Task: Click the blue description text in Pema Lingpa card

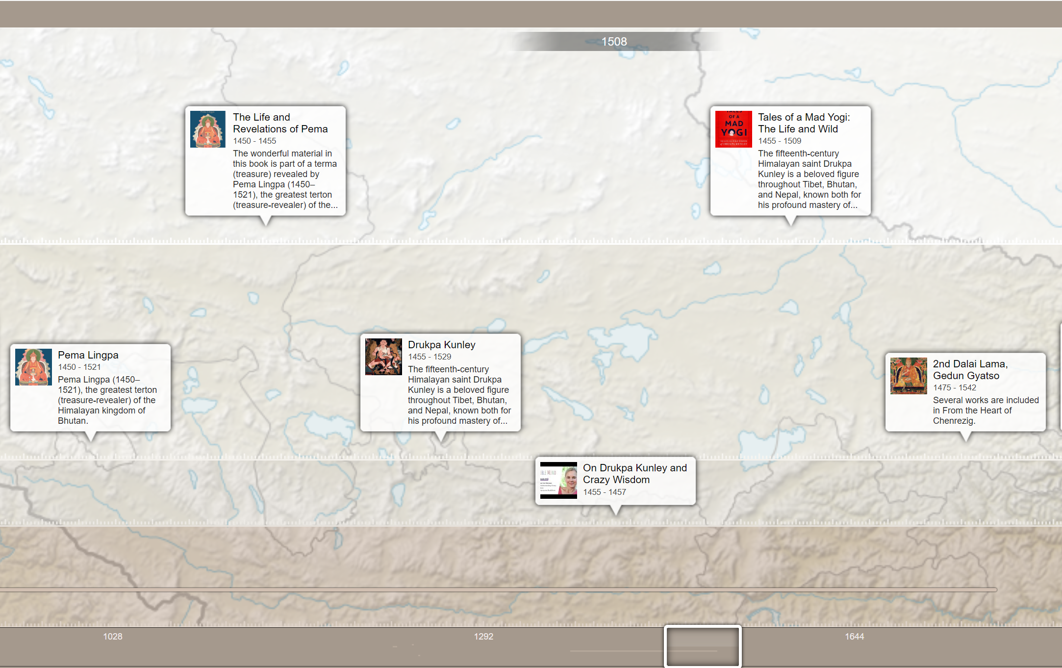Action: pos(108,400)
